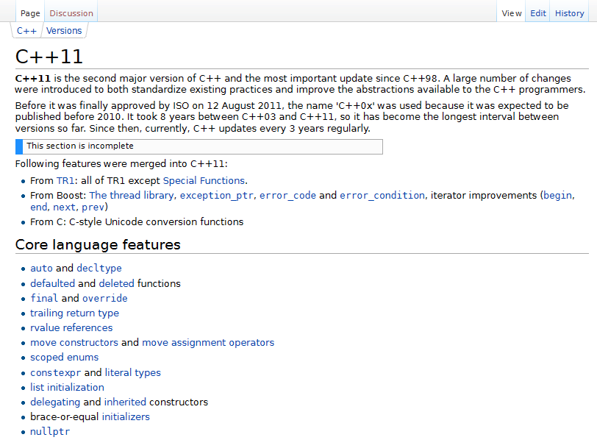Open the Versions breadcrumb link

(64, 31)
